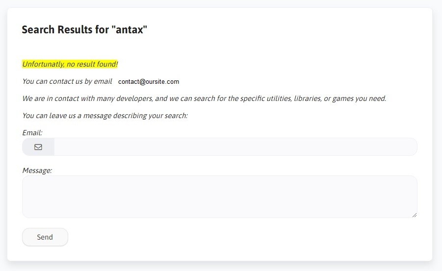442x271 pixels.
Task: Focus the Email input field
Action: tap(235, 147)
